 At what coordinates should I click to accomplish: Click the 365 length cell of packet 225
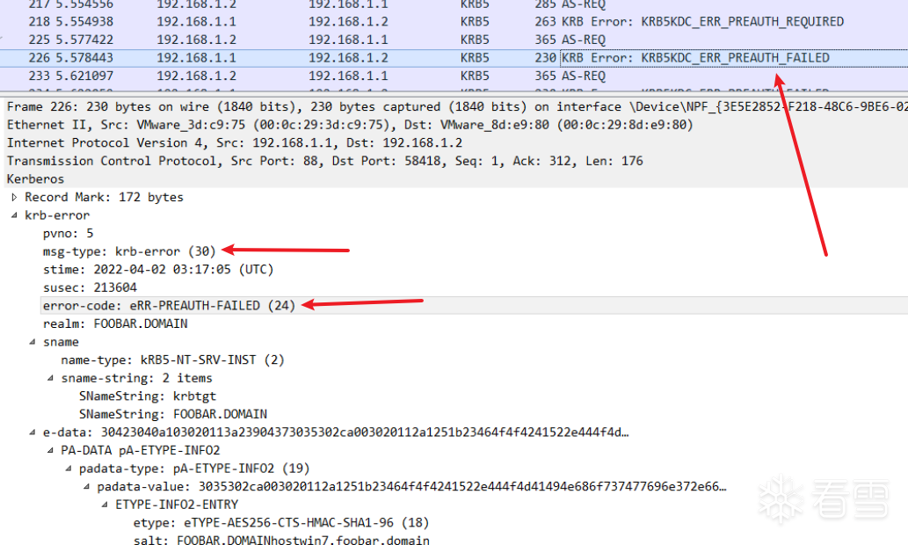tap(546, 40)
